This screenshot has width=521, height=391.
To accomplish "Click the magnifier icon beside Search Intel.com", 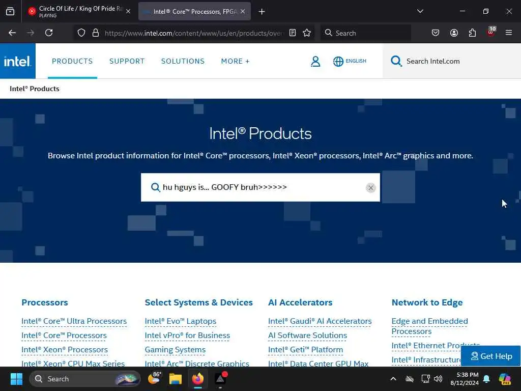I will coord(396,61).
